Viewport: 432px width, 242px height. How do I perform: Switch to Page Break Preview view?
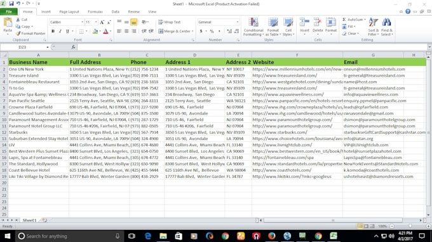pos(372,226)
